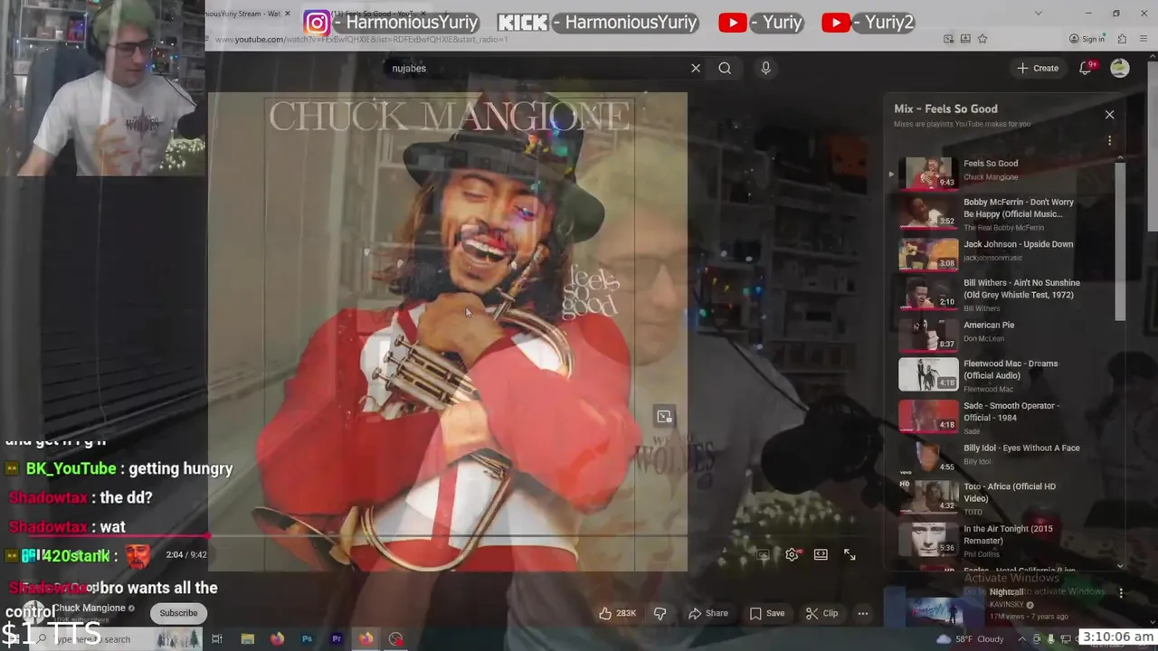Open more actions ellipsis beside Clip
The width and height of the screenshot is (1158, 651).
pos(862,613)
